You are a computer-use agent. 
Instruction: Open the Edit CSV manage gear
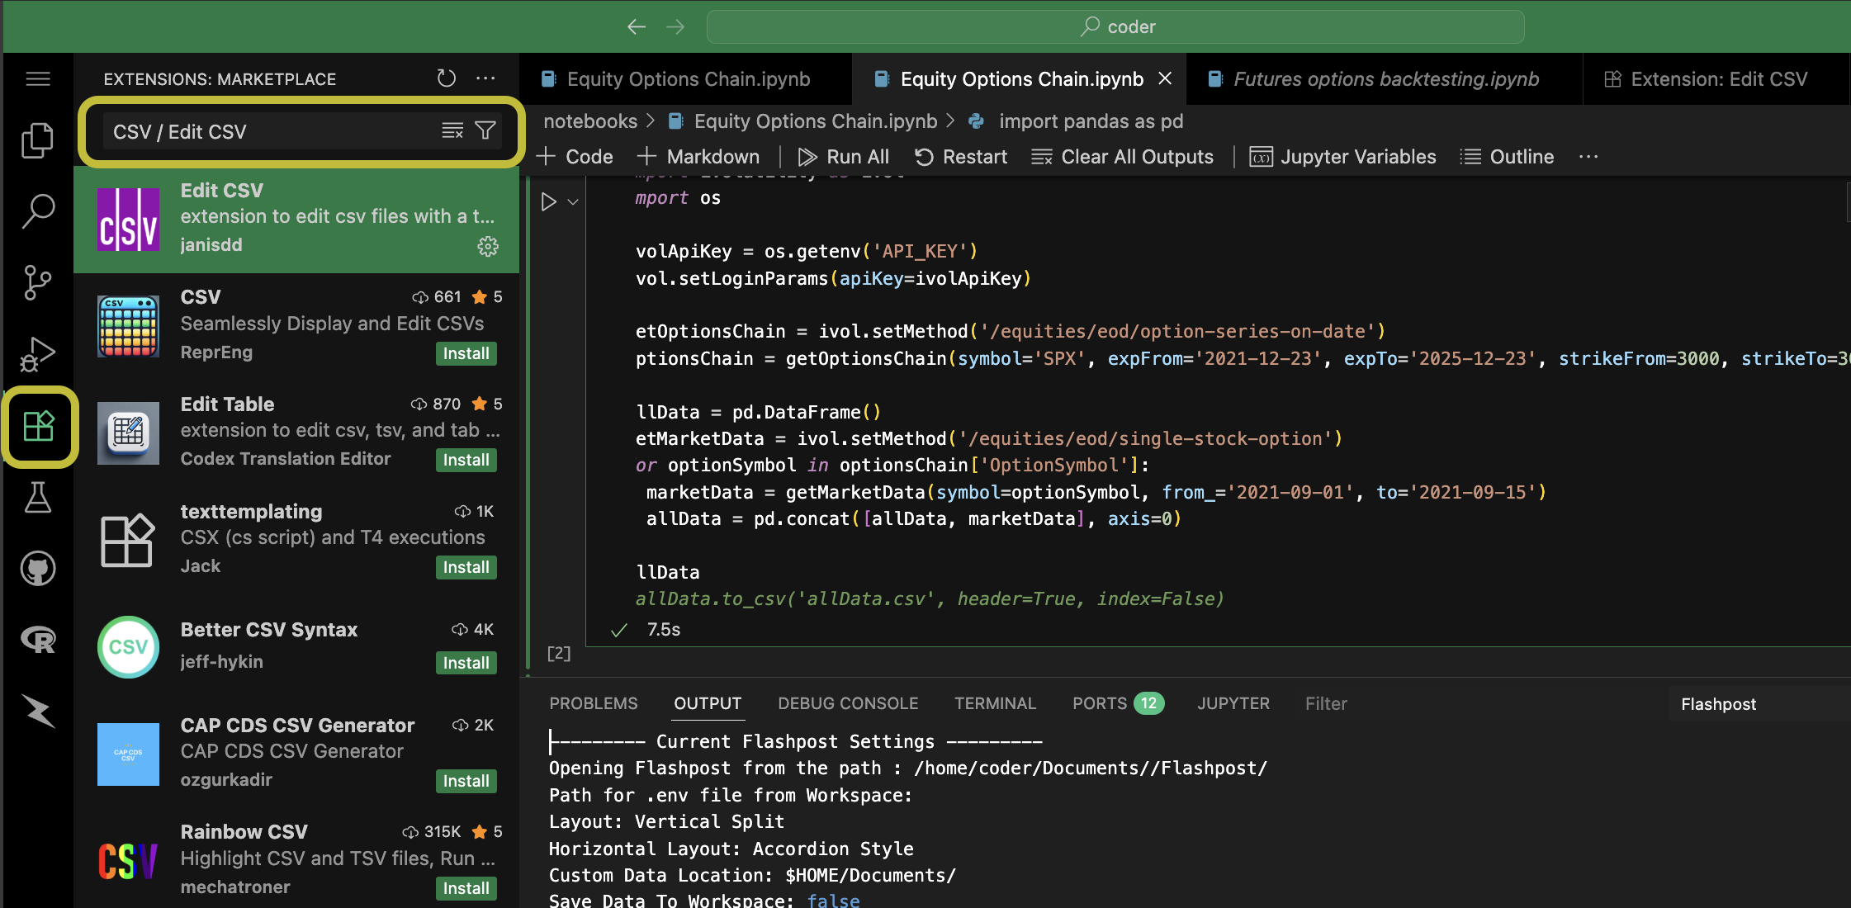[x=488, y=246]
